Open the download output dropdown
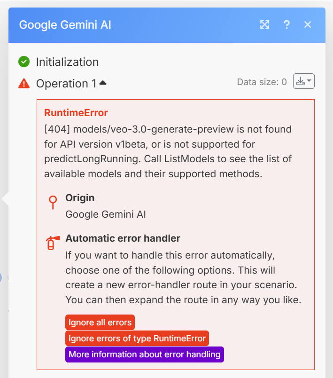Image resolution: width=333 pixels, height=378 pixels. (303, 82)
